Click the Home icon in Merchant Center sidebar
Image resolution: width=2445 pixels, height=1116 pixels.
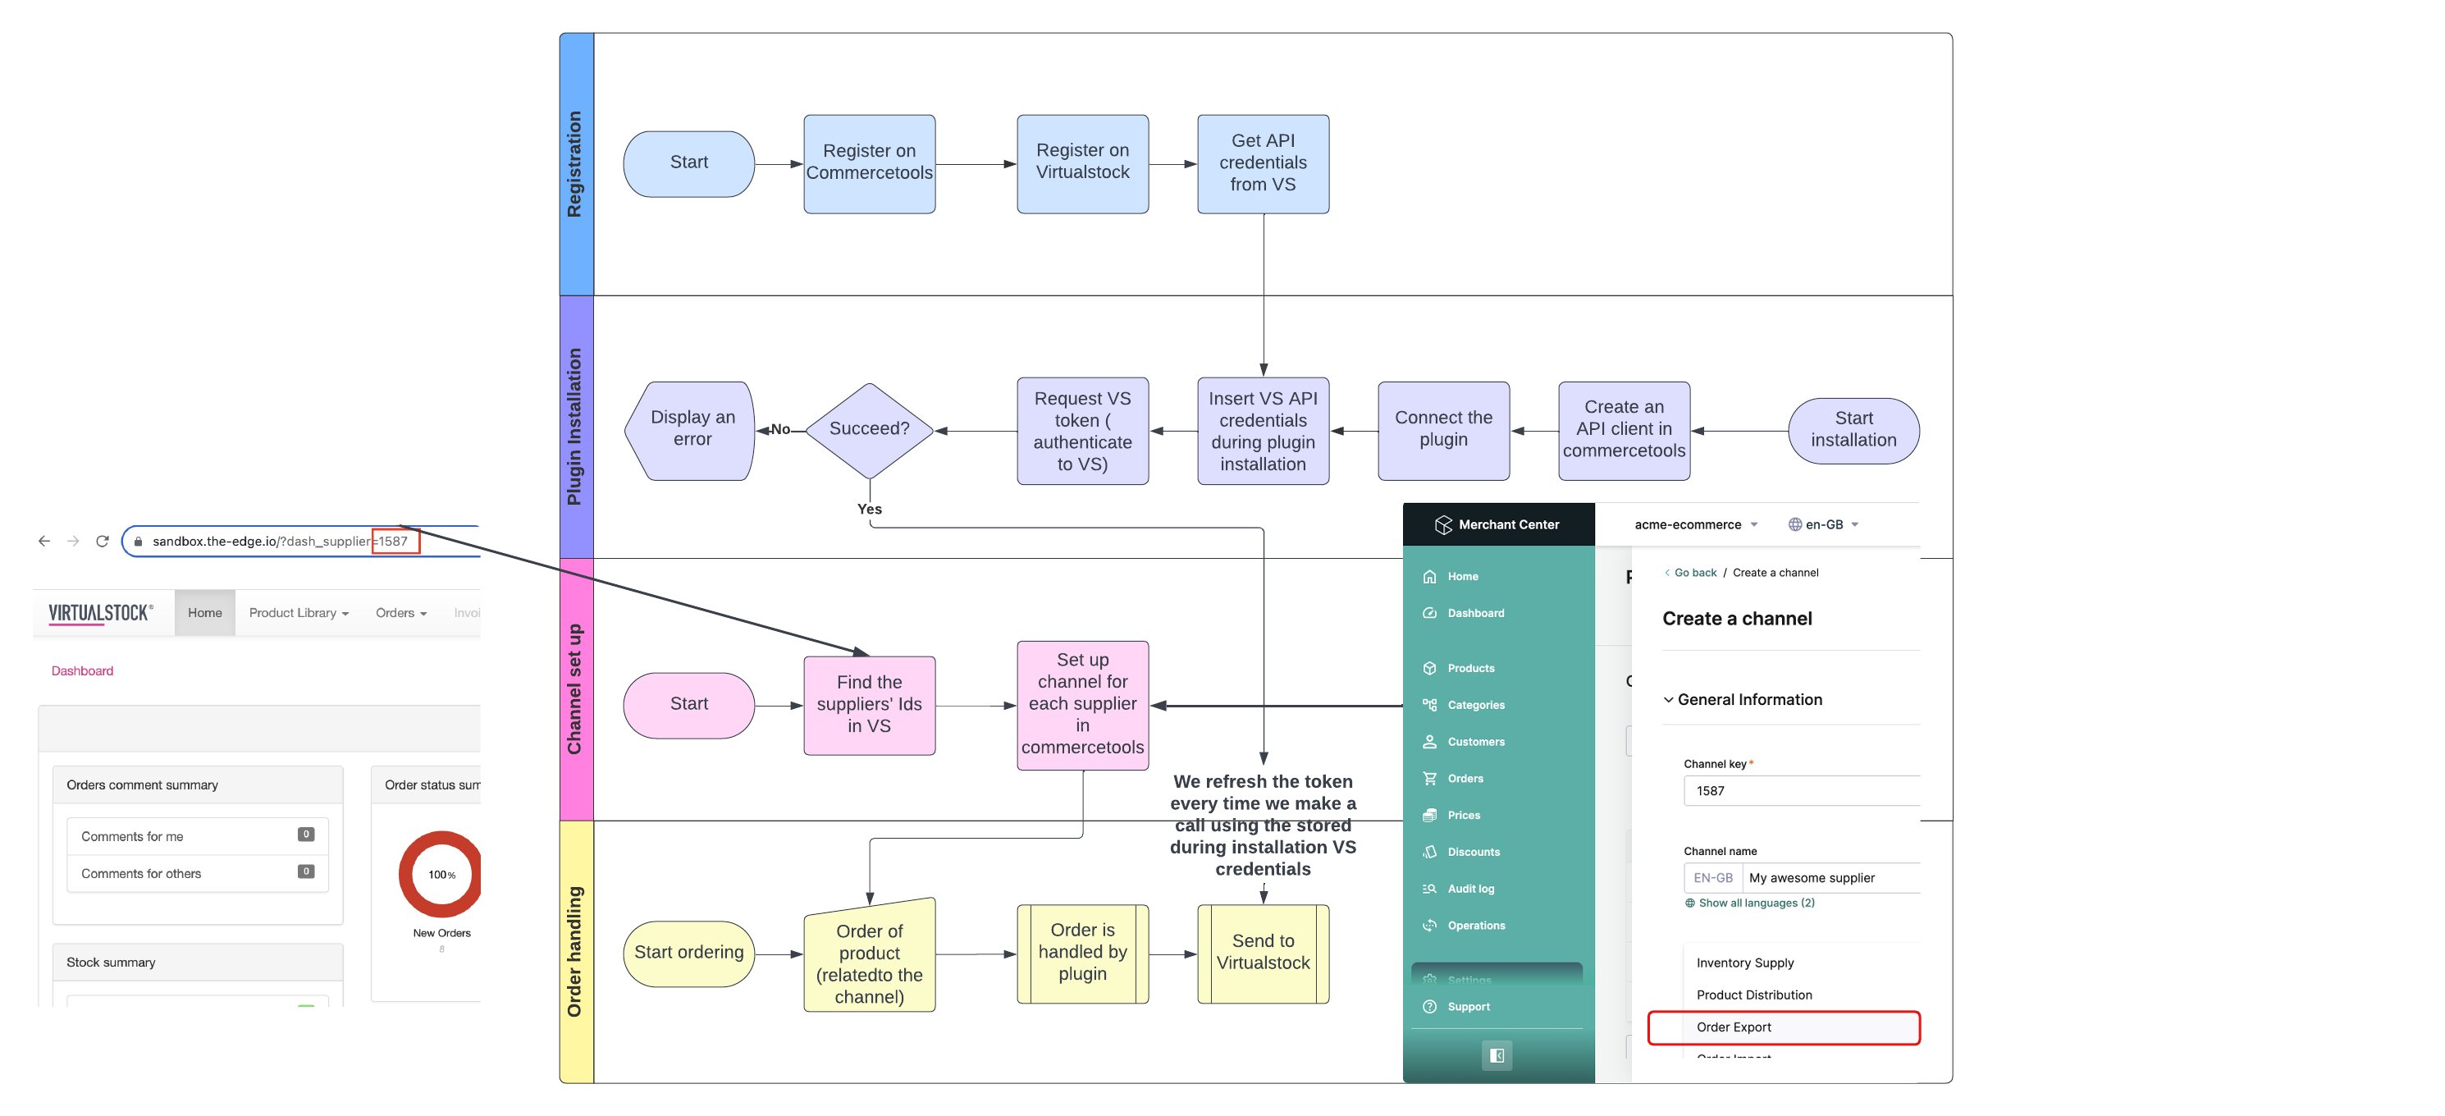point(1429,576)
